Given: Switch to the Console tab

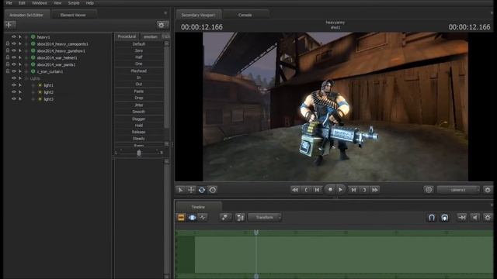Looking at the screenshot, I should [x=245, y=15].
